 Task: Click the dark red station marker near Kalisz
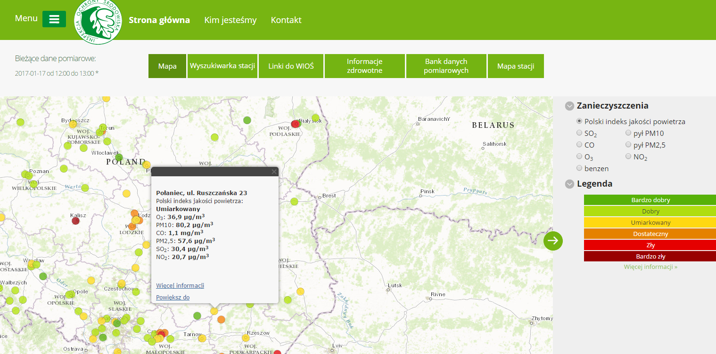[x=75, y=221]
